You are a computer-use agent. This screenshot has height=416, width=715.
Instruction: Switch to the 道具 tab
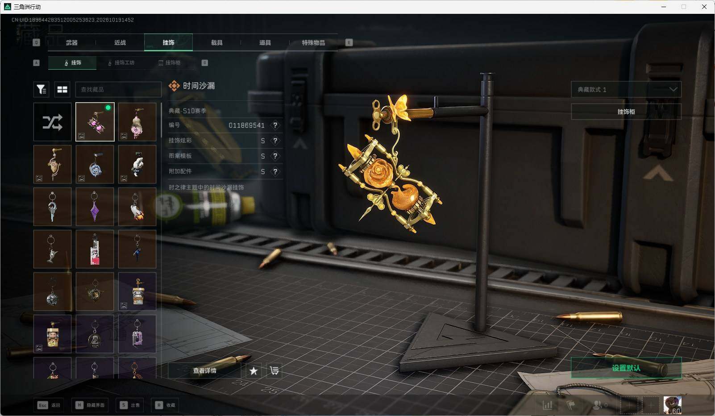click(265, 42)
